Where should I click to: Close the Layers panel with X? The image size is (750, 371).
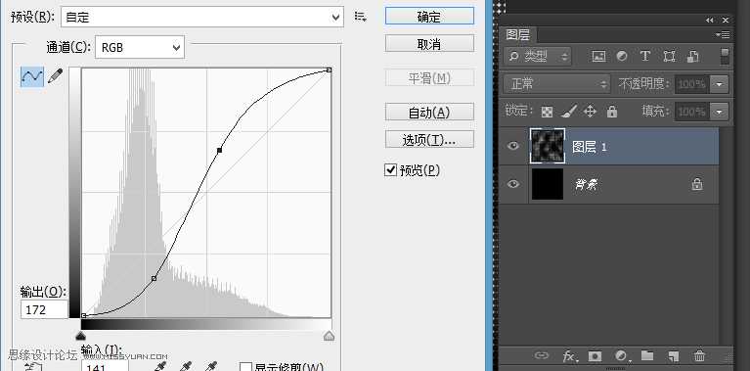726,20
